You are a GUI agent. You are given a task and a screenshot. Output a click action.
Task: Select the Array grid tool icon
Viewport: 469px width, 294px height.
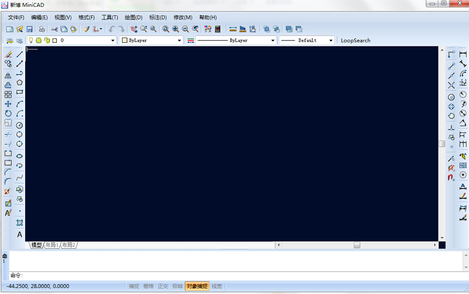8,95
